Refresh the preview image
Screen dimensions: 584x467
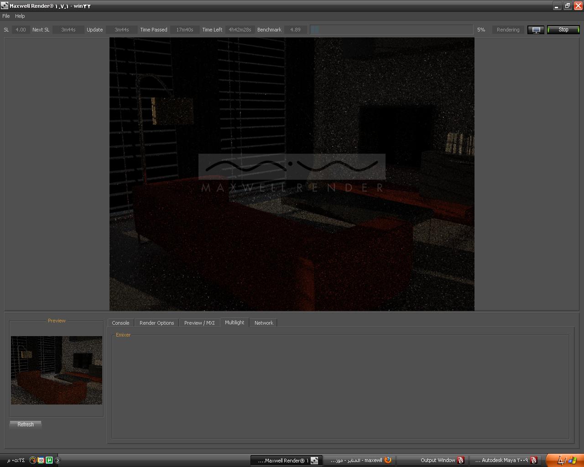click(x=26, y=425)
